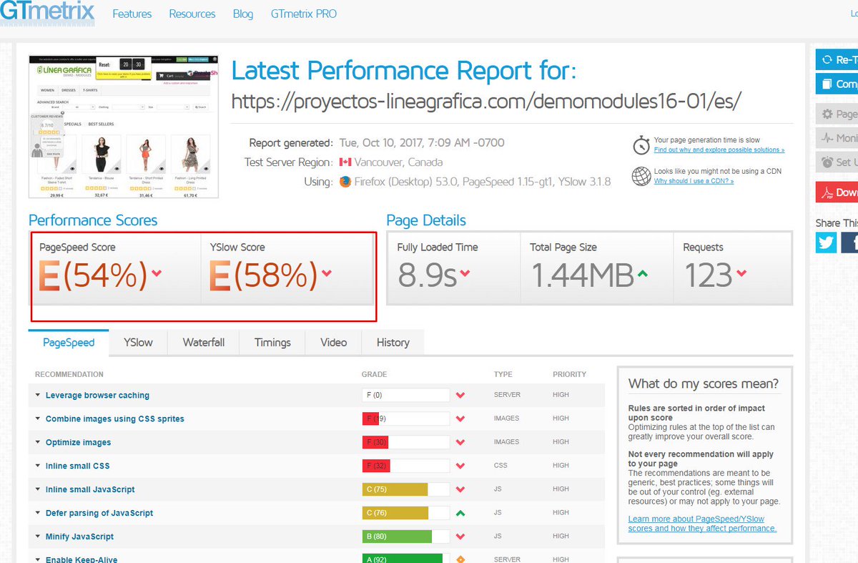Click red arrow on Inline small JavaScript row
Viewport: 858px width, 563px height.
coord(460,490)
